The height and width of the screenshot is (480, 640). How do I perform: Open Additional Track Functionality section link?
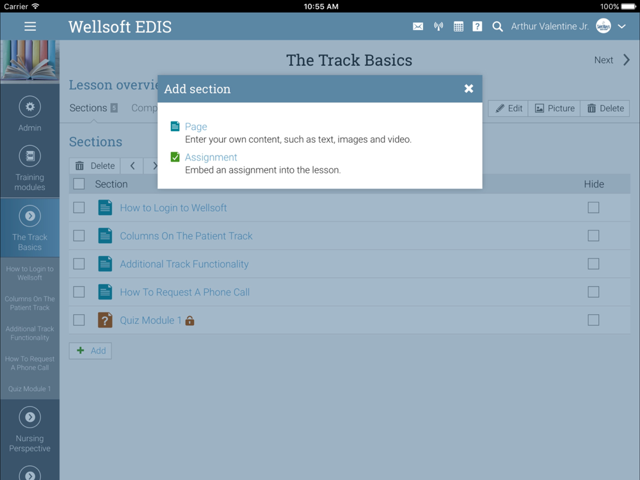point(184,264)
